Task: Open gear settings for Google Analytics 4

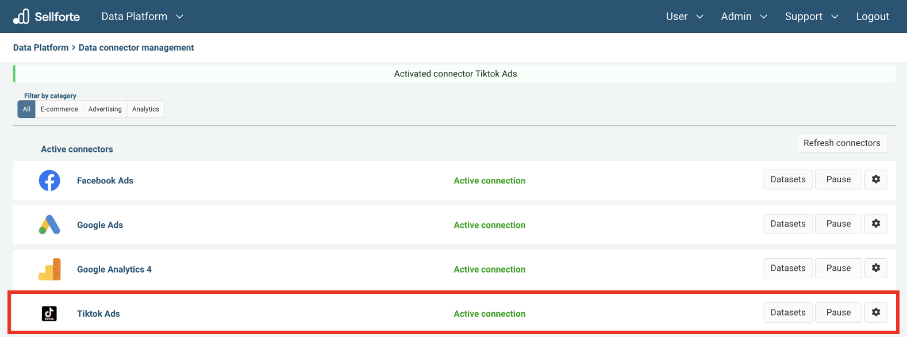Action: pyautogui.click(x=875, y=268)
